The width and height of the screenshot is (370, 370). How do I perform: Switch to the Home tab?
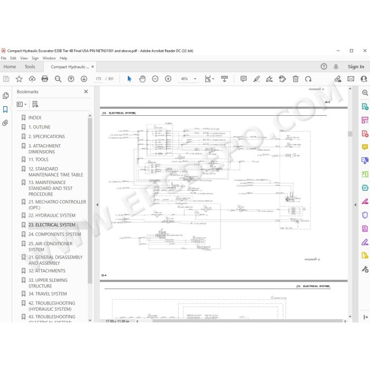(x=10, y=67)
